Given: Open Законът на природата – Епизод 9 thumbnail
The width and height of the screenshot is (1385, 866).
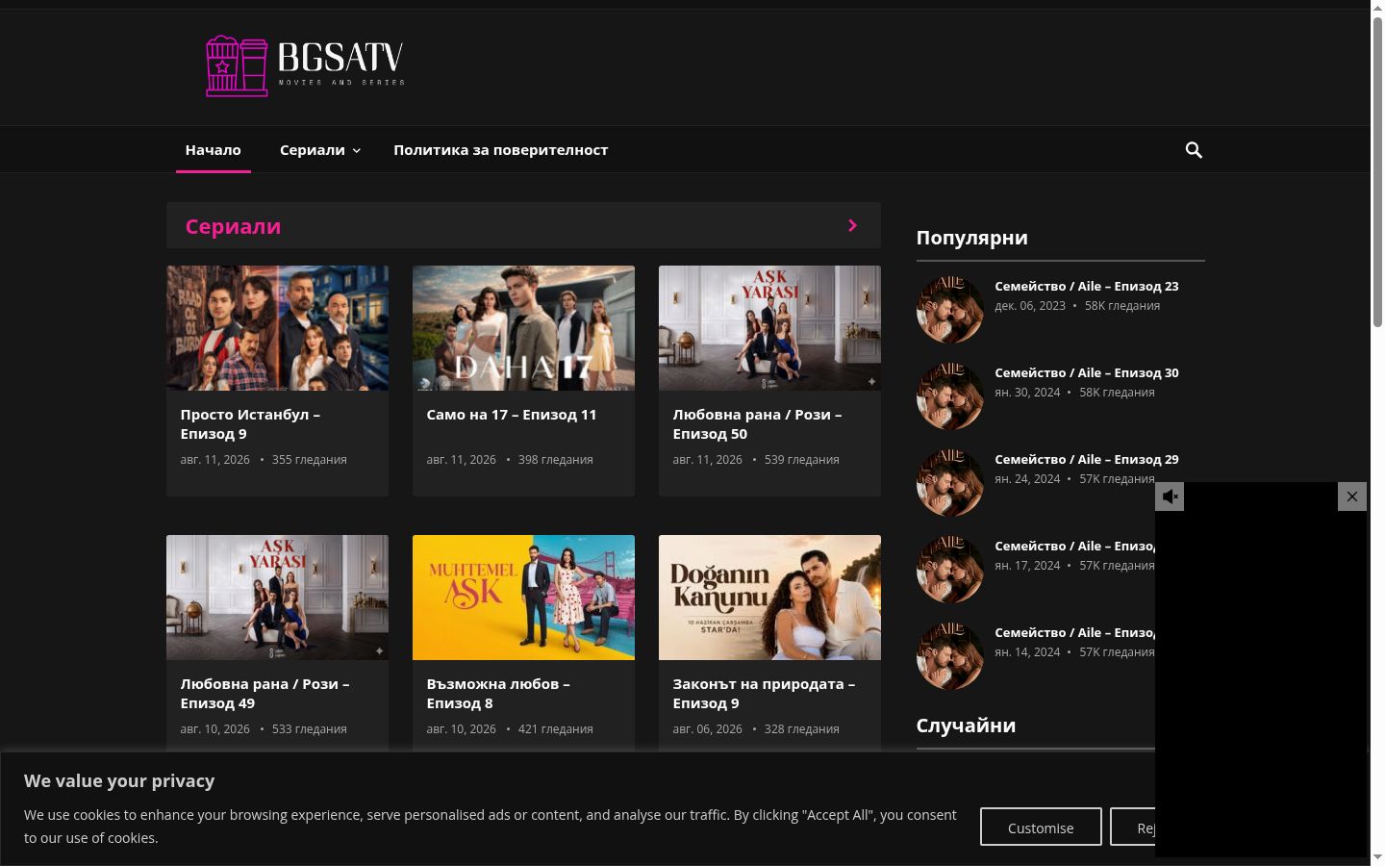Looking at the screenshot, I should 769,598.
